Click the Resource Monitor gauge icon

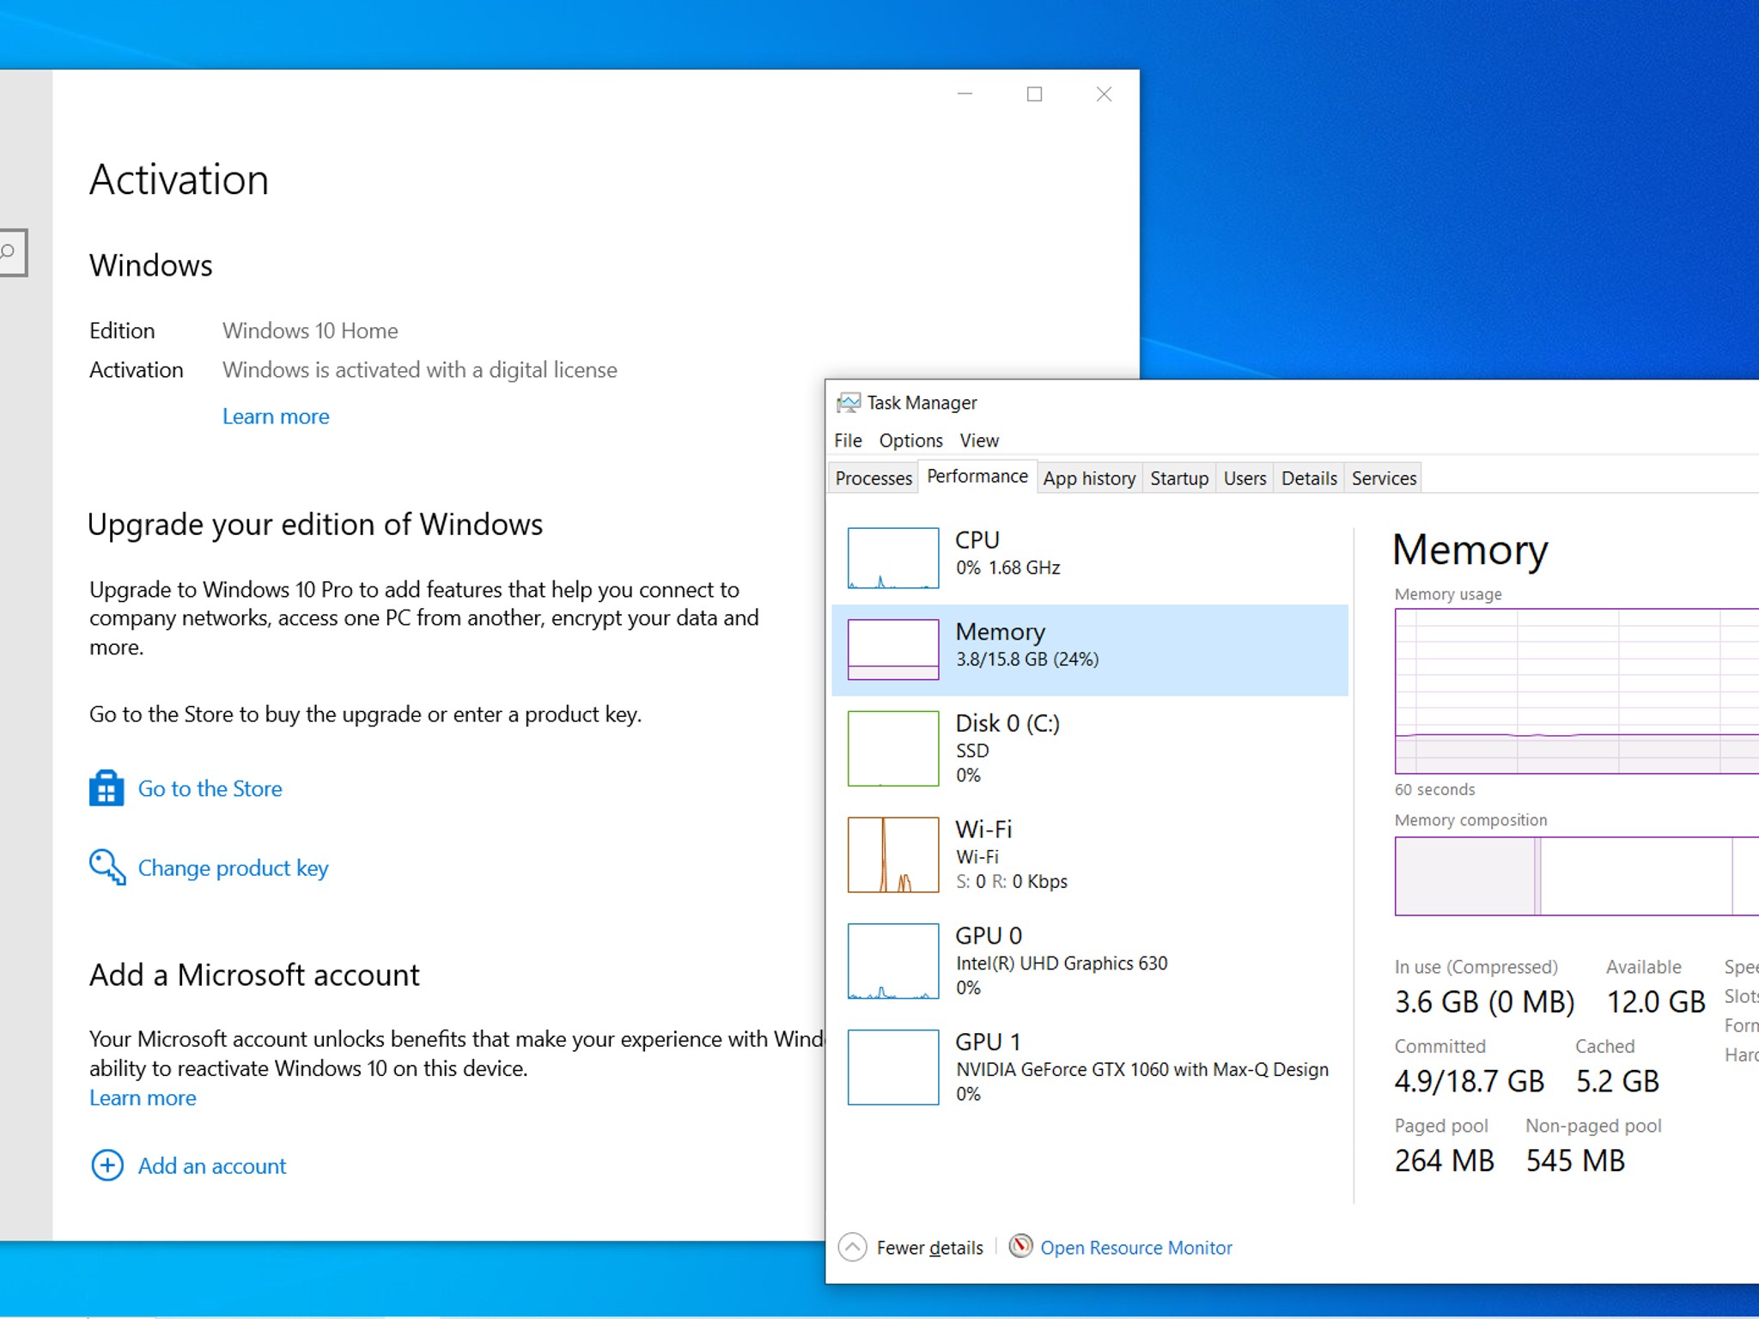click(1020, 1246)
